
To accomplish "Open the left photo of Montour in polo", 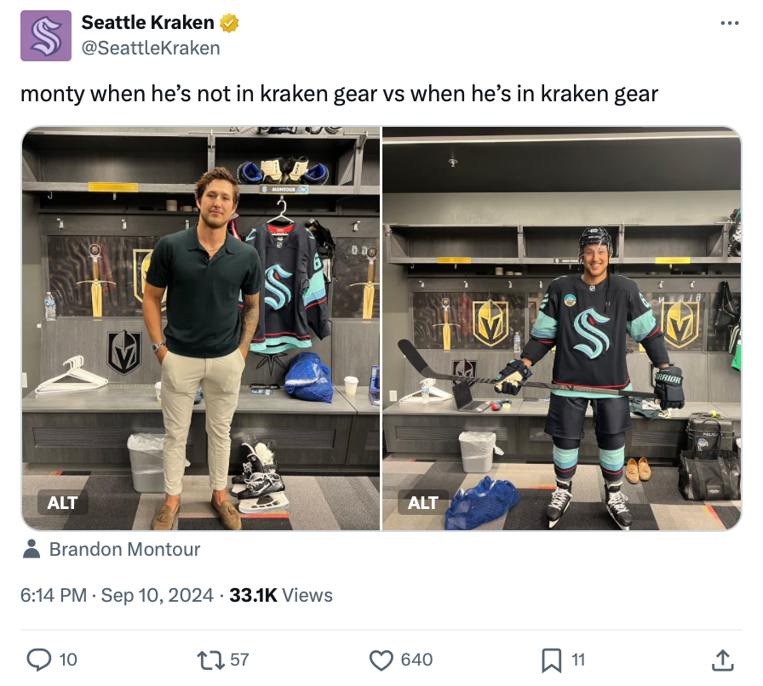I will click(201, 329).
